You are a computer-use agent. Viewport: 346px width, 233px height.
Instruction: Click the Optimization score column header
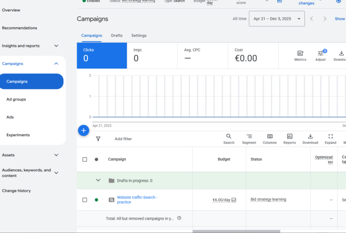324,160
